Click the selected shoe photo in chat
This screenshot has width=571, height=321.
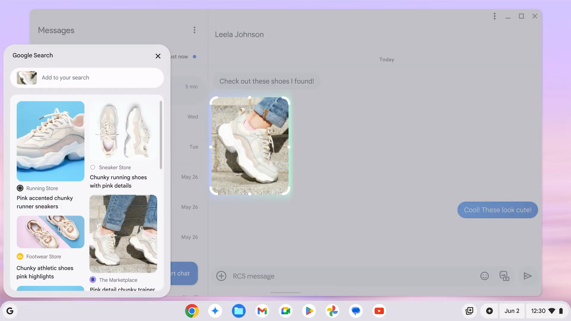[x=250, y=146]
